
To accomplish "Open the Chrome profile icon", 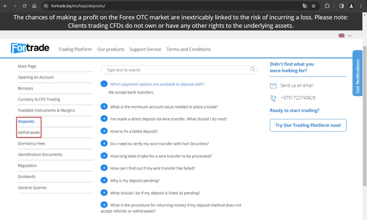I will click(351, 6).
